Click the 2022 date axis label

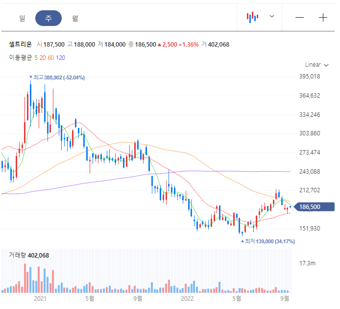187,298
